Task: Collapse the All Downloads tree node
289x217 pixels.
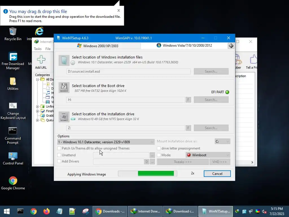Action: [x=38, y=79]
